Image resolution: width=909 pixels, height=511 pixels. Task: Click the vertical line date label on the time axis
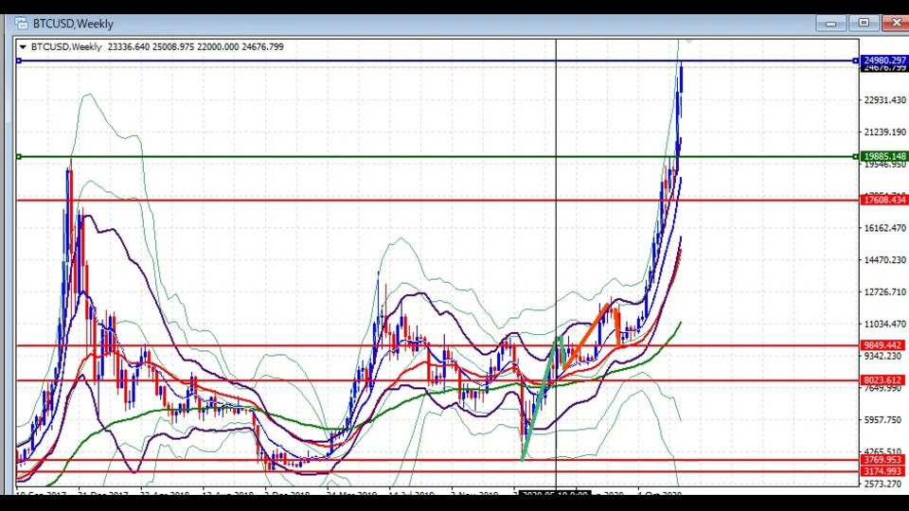tap(555, 494)
